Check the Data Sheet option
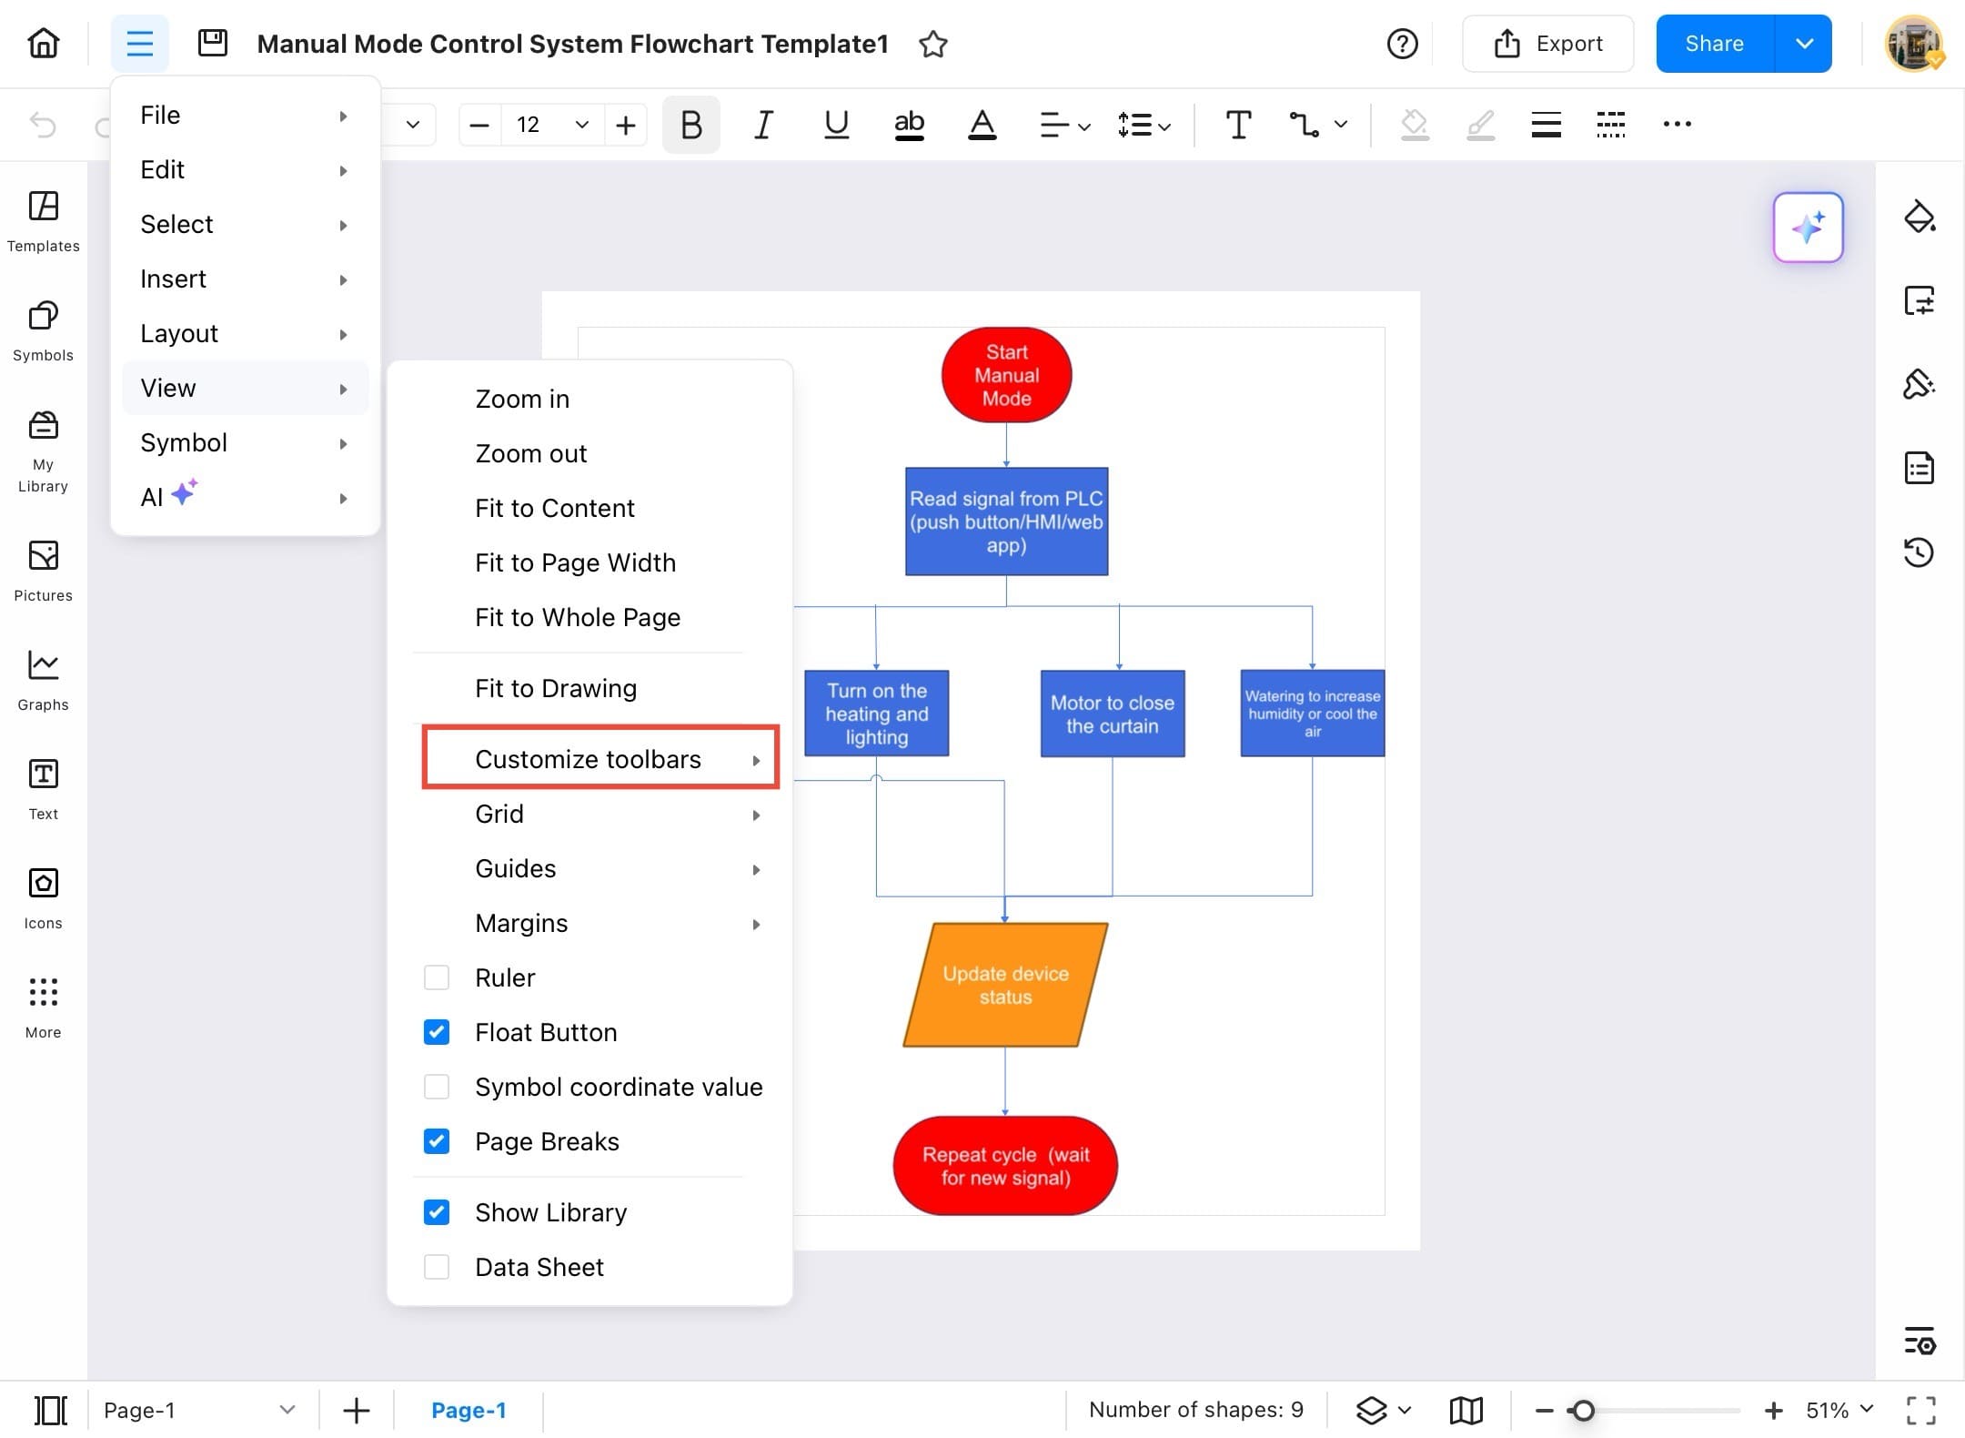This screenshot has width=1965, height=1438. tap(437, 1267)
